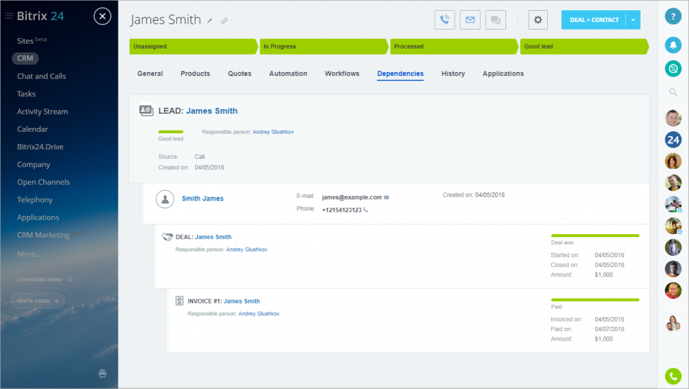Open the INVOICE #1 James Smith link
This screenshot has width=689, height=389.
[x=242, y=301]
